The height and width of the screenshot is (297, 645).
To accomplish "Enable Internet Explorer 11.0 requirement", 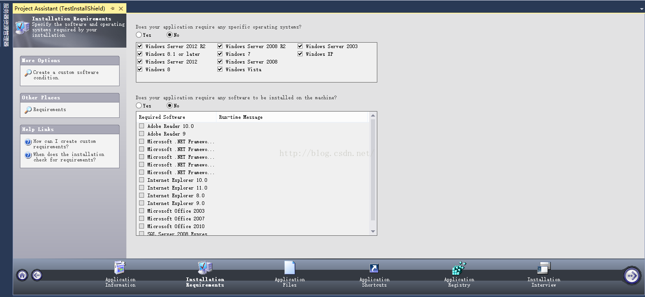I will pyautogui.click(x=142, y=188).
